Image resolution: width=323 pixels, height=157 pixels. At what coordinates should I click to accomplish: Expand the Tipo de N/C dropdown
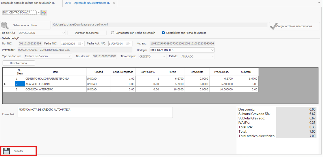click(x=64, y=33)
